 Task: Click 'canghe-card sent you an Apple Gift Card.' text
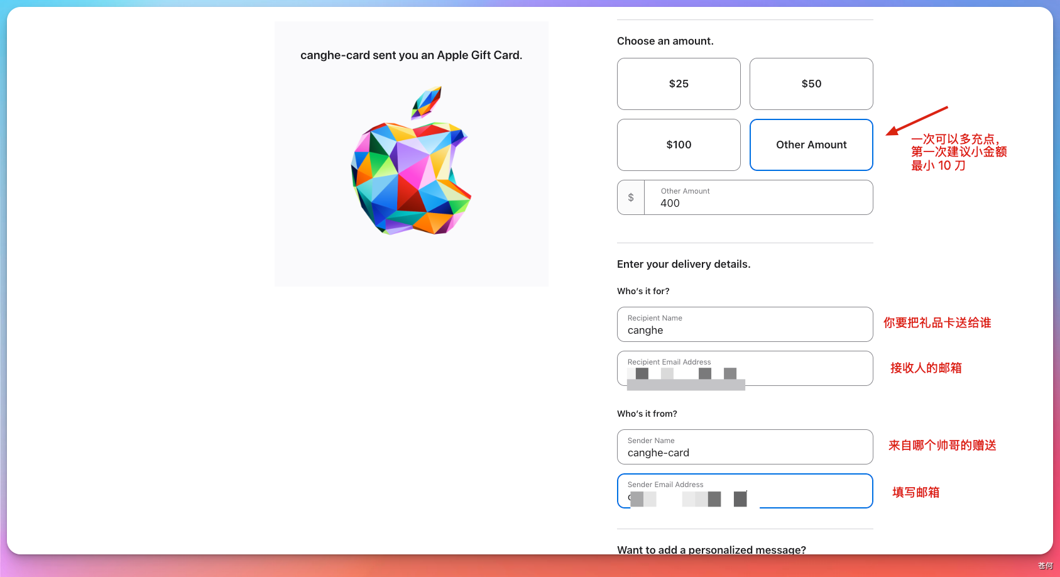point(412,55)
